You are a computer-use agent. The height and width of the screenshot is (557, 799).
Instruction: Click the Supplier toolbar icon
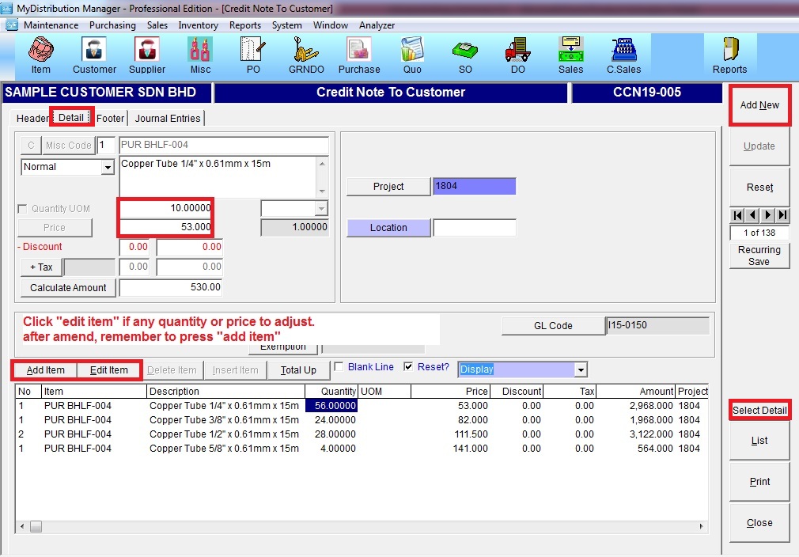tap(147, 55)
